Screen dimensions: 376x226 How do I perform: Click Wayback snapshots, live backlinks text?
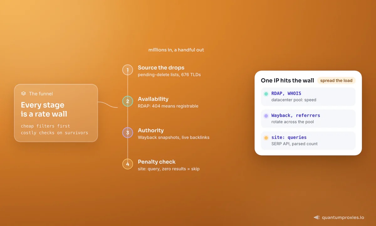point(174,137)
